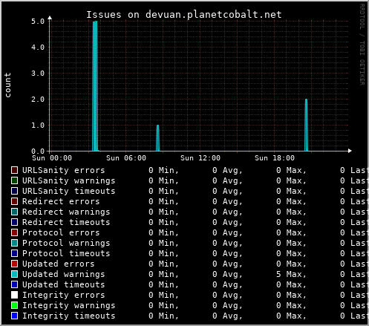The width and height of the screenshot is (369, 326).
Task: Click the Sun 18:00 time axis label
Action: [275, 158]
